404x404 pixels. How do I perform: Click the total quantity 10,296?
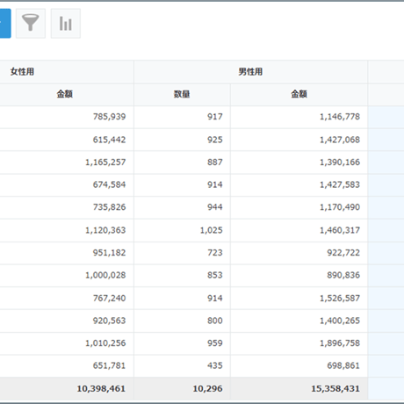(182, 388)
